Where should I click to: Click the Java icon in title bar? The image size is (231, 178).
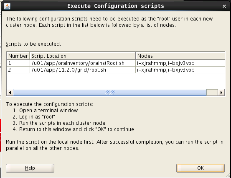pos(7,6)
